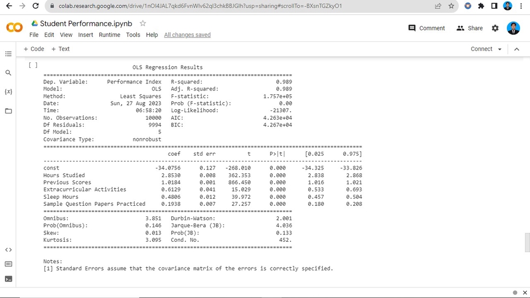Image resolution: width=530 pixels, height=298 pixels.
Task: Go forward with the browser forward arrow
Action: tap(22, 6)
